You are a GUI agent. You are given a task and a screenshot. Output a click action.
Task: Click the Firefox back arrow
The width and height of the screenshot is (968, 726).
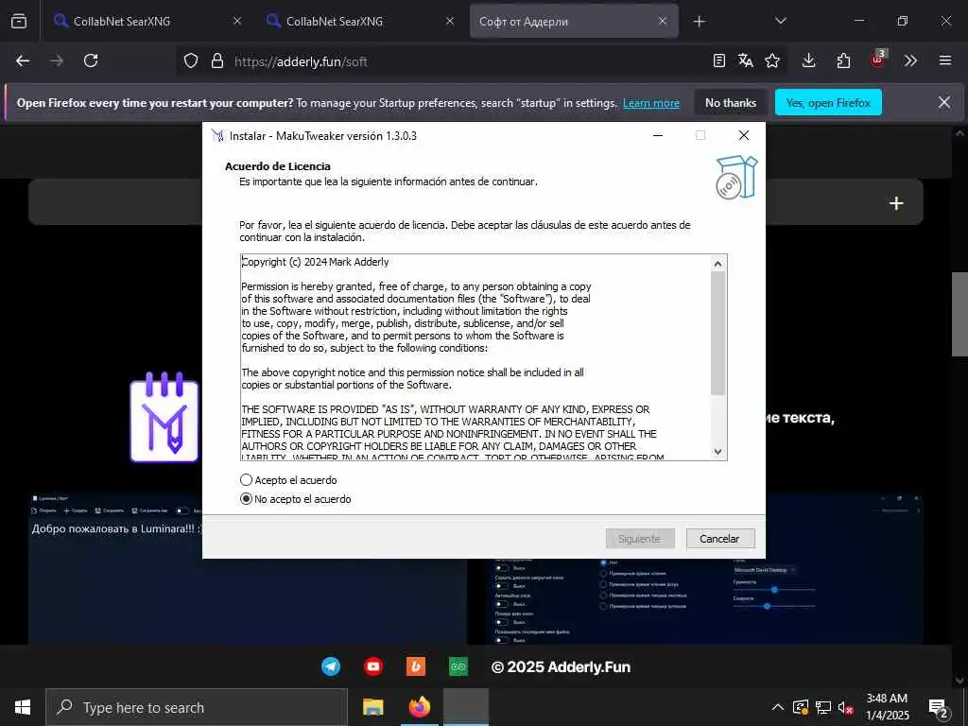pos(23,60)
